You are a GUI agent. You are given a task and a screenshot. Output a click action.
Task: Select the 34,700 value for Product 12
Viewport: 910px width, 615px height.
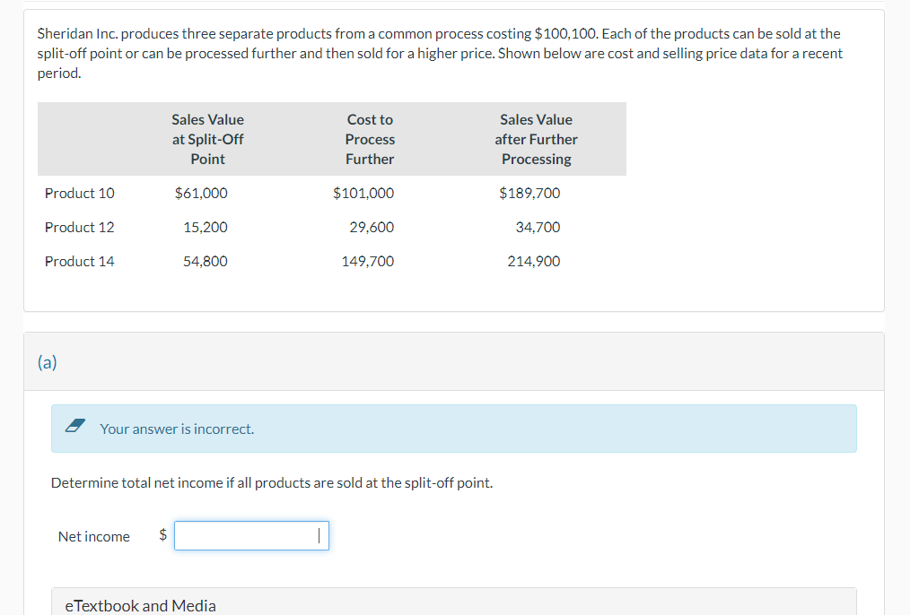pos(538,227)
